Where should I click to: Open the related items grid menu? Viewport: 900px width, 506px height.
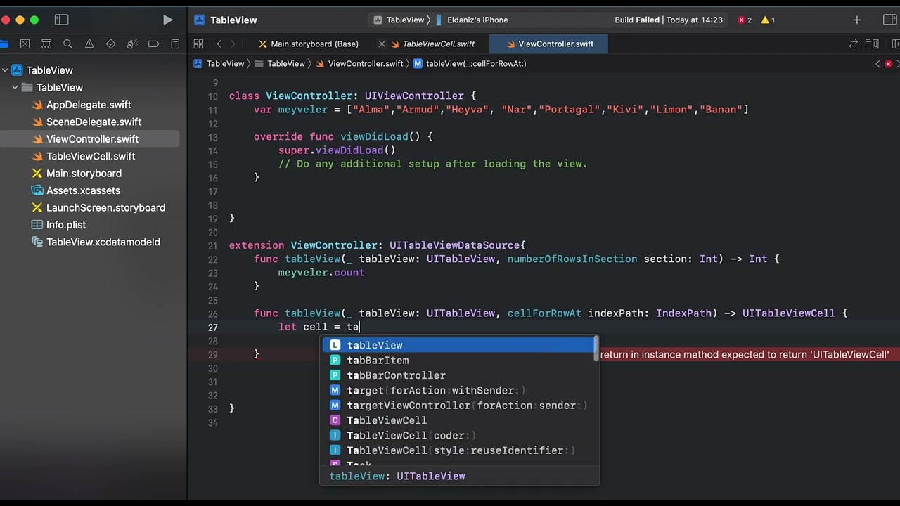click(198, 44)
